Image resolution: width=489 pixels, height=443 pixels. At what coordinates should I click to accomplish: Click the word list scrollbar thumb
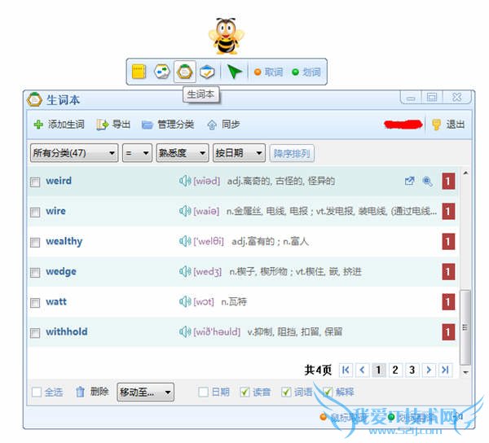(465, 327)
